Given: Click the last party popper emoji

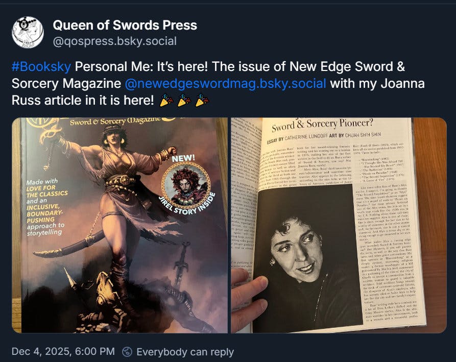Looking at the screenshot, I should [x=202, y=100].
